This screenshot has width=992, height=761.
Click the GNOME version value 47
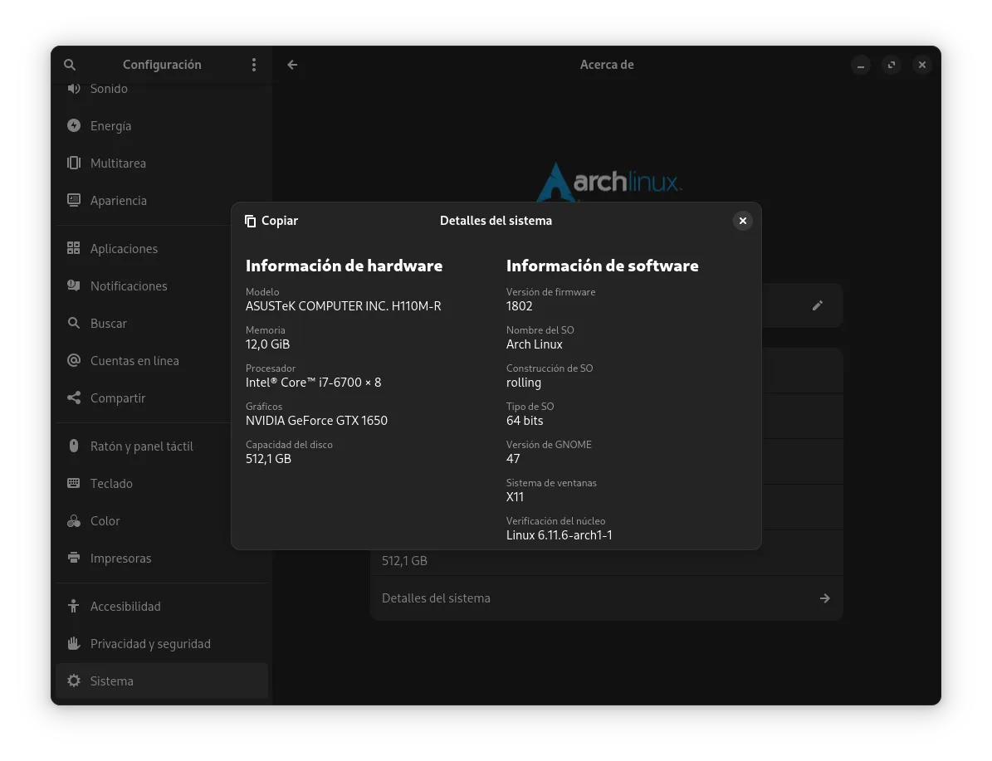click(x=513, y=459)
